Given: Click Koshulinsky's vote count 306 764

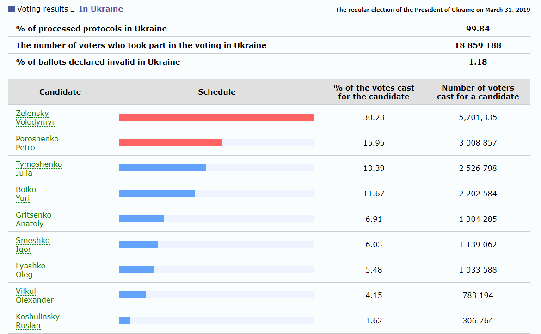Looking at the screenshot, I should click(x=478, y=321).
